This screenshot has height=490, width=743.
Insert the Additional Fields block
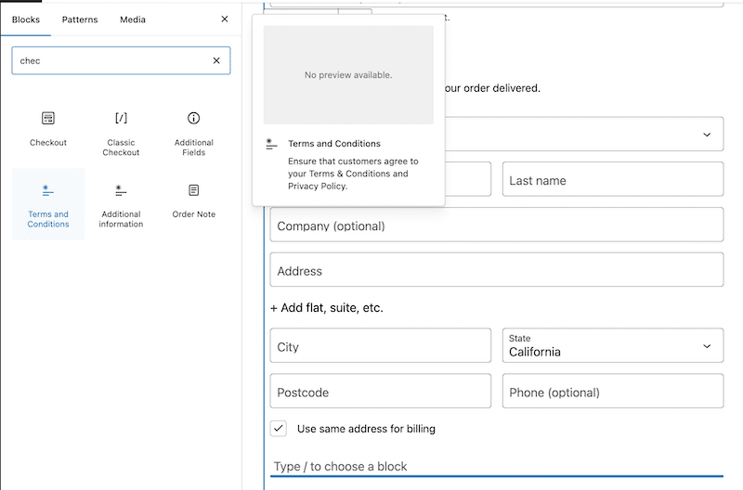tap(193, 131)
